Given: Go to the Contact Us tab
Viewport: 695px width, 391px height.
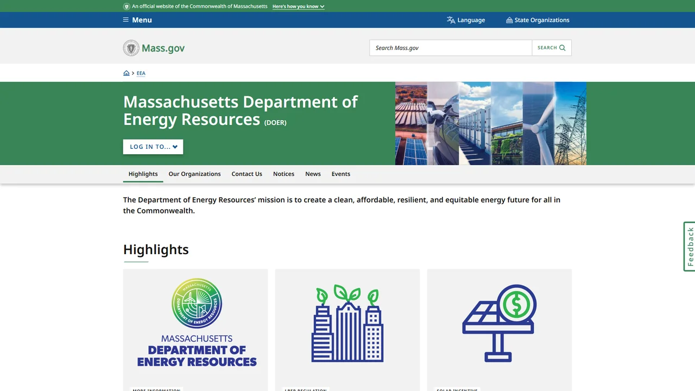Looking at the screenshot, I should click(x=247, y=174).
